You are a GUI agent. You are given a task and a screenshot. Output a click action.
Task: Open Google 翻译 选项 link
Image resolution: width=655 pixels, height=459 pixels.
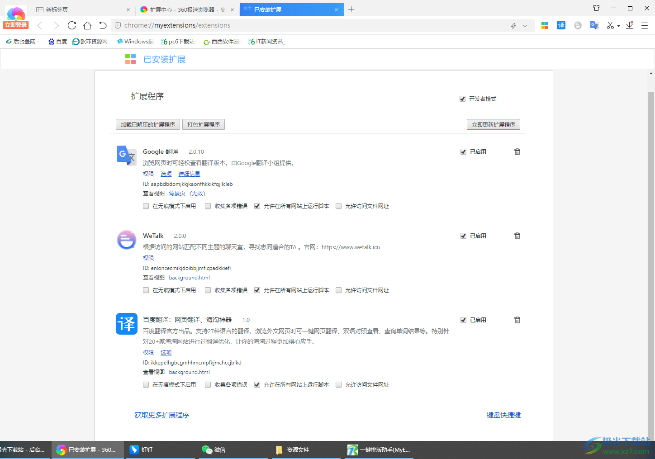[166, 174]
